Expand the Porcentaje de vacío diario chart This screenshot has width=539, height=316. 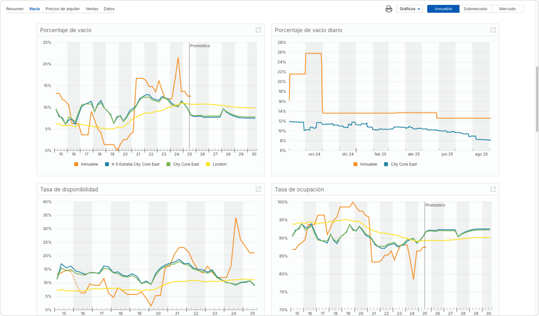(493, 30)
